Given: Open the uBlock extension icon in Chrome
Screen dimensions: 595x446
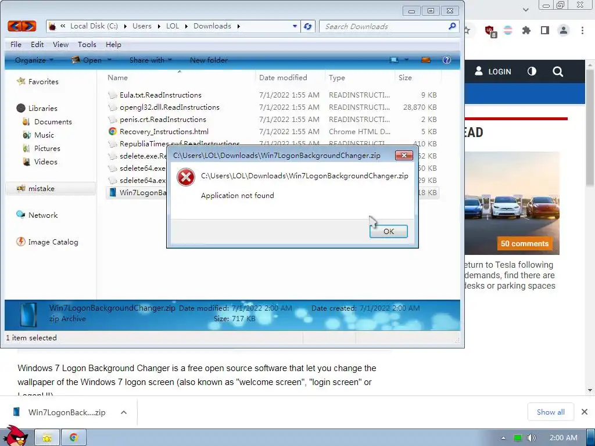Looking at the screenshot, I should point(489,31).
